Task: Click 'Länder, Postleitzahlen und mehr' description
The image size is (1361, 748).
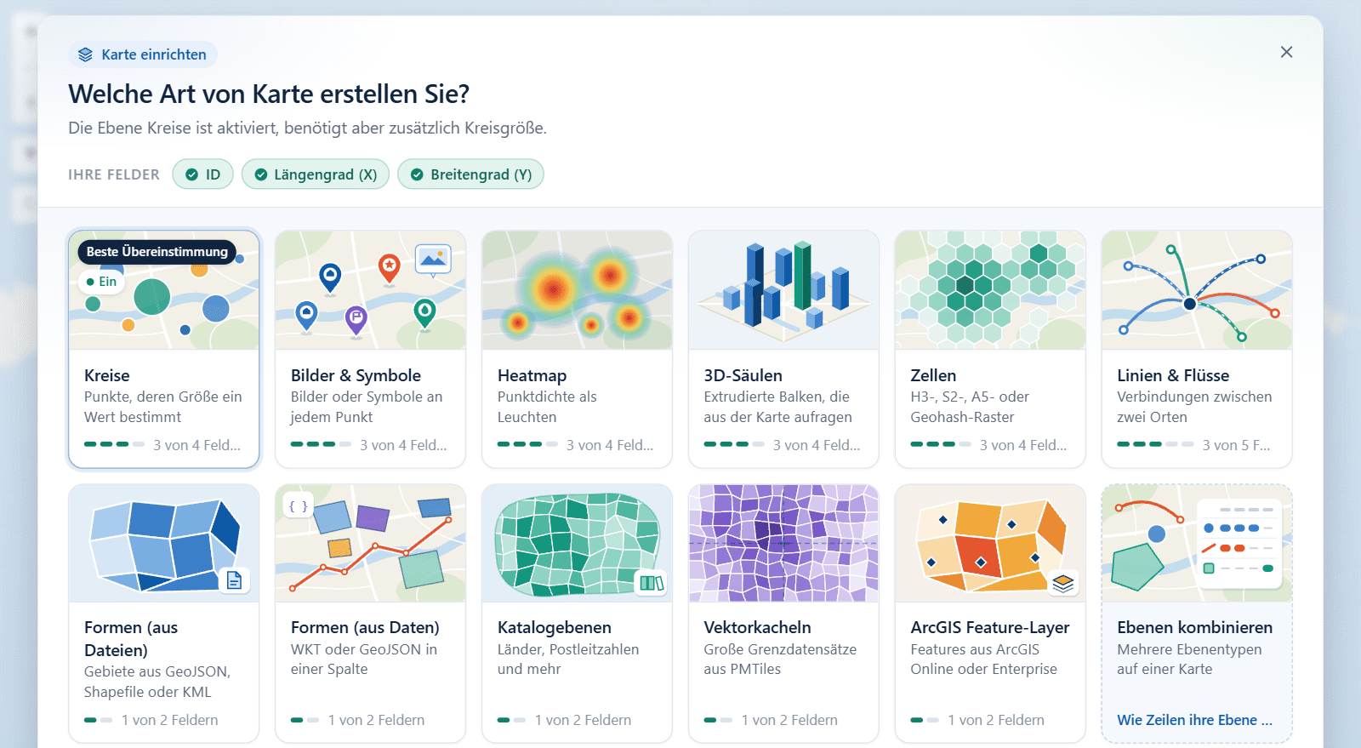Action: click(x=568, y=659)
